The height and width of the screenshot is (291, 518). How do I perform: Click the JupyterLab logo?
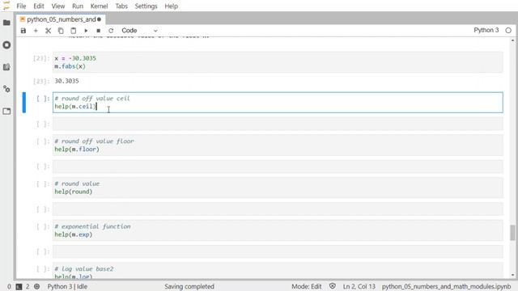pyautogui.click(x=6, y=6)
